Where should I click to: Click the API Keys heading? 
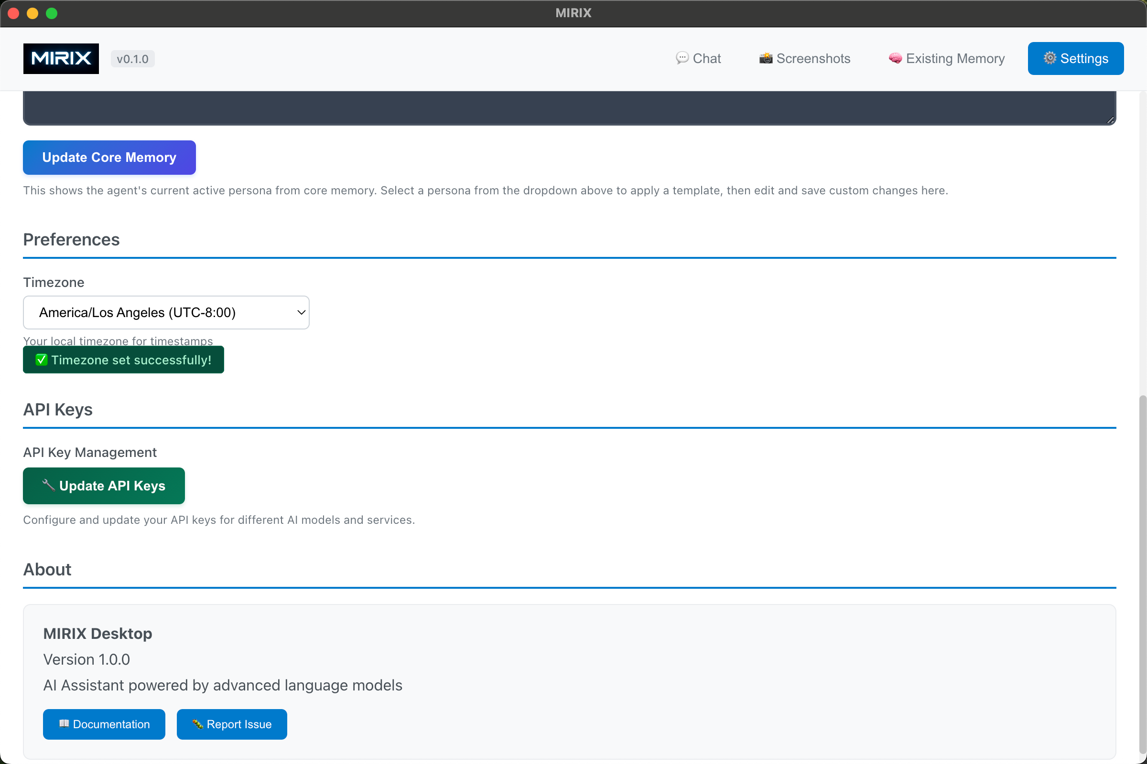point(58,410)
